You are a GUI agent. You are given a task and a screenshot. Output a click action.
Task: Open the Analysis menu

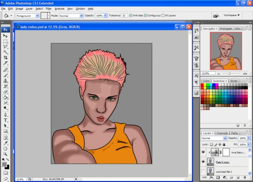[59, 9]
